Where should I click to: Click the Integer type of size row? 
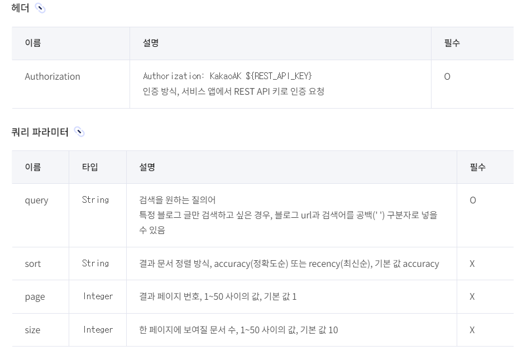coord(98,329)
